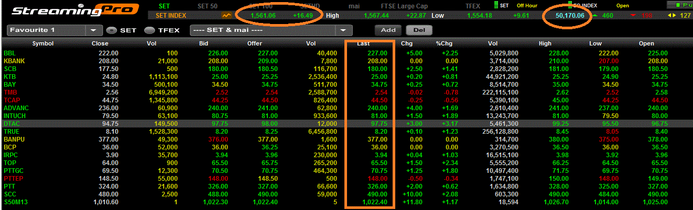693x210 pixels.
Task: Click the Offer column header
Action: 255,43
